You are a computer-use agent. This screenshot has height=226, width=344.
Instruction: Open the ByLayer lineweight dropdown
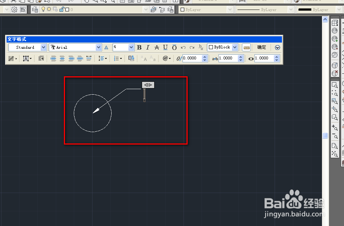tap(339, 10)
